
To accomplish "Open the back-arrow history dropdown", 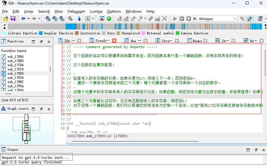I will (28, 19).
